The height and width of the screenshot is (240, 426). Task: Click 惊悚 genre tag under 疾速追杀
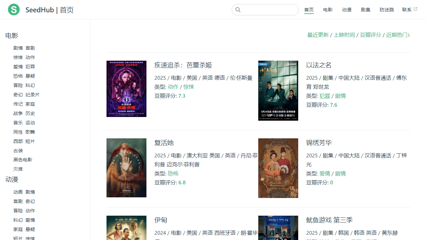(189, 87)
